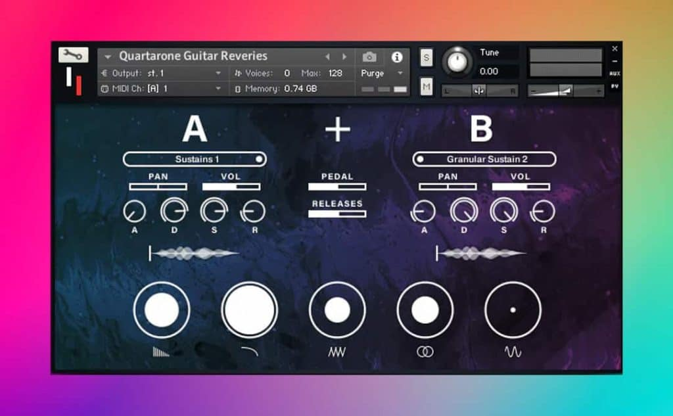
Task: Open the instrument info icon
Action: (x=397, y=57)
